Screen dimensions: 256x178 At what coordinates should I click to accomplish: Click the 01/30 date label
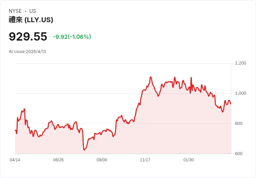coord(189,160)
